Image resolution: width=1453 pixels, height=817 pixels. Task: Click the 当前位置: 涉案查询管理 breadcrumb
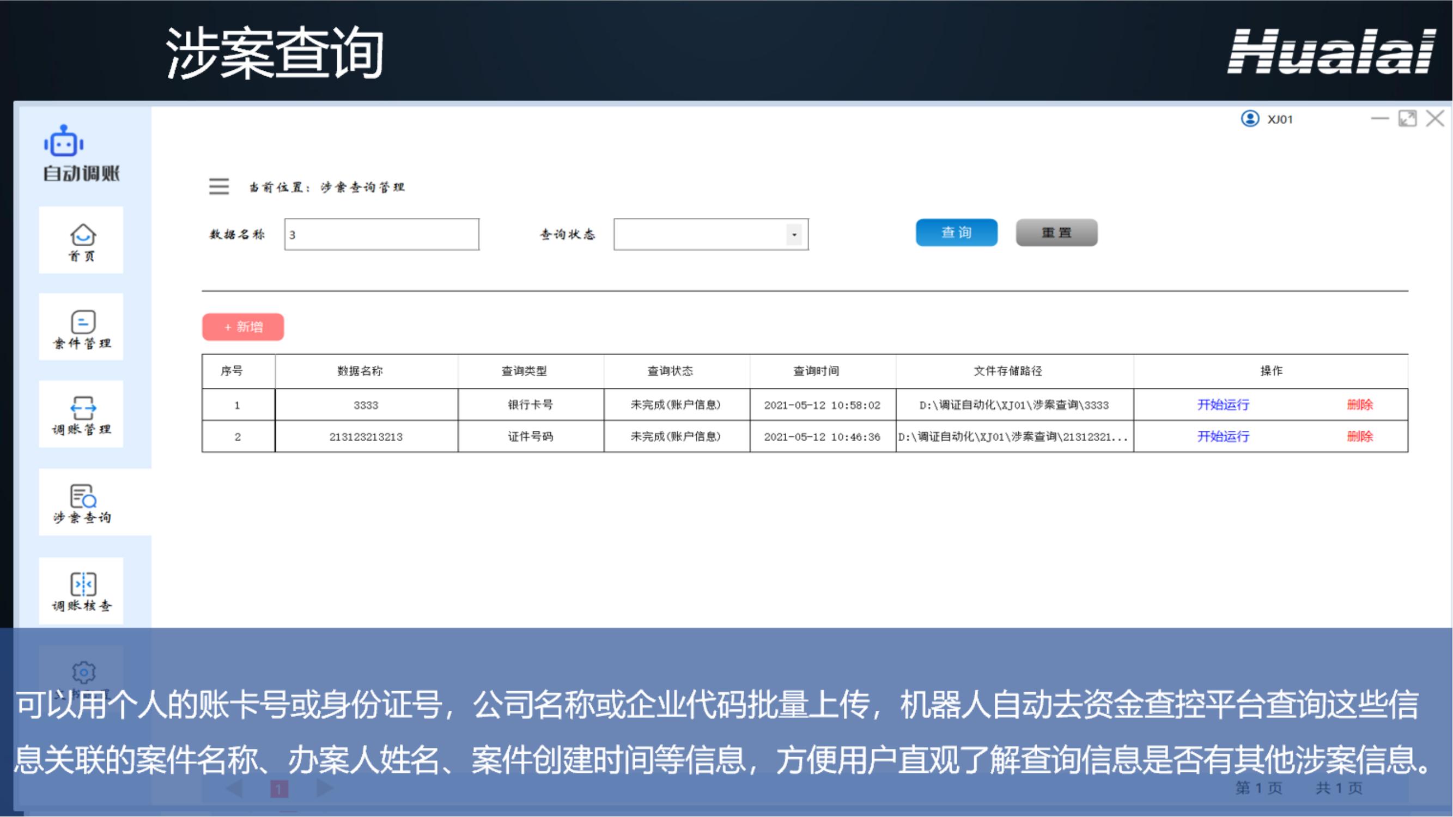click(x=327, y=187)
